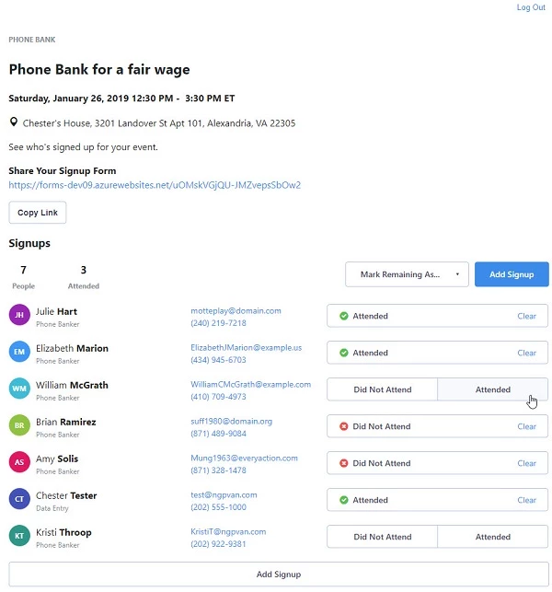
Task: Select the name Kristi Throop
Action: (63, 532)
